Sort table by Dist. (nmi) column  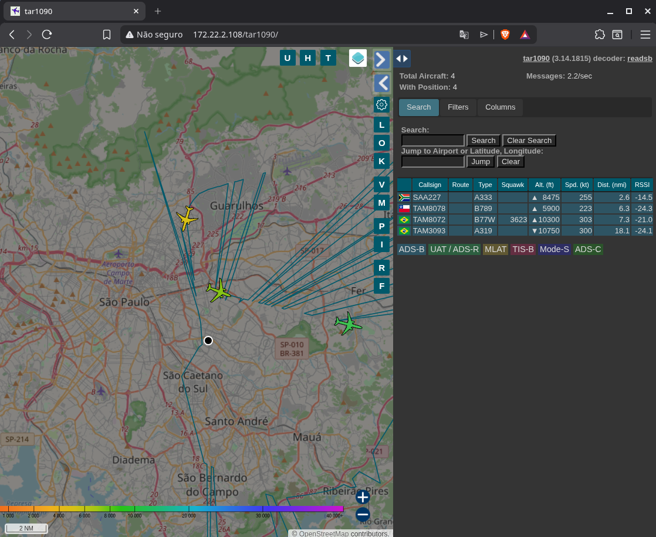tap(611, 185)
